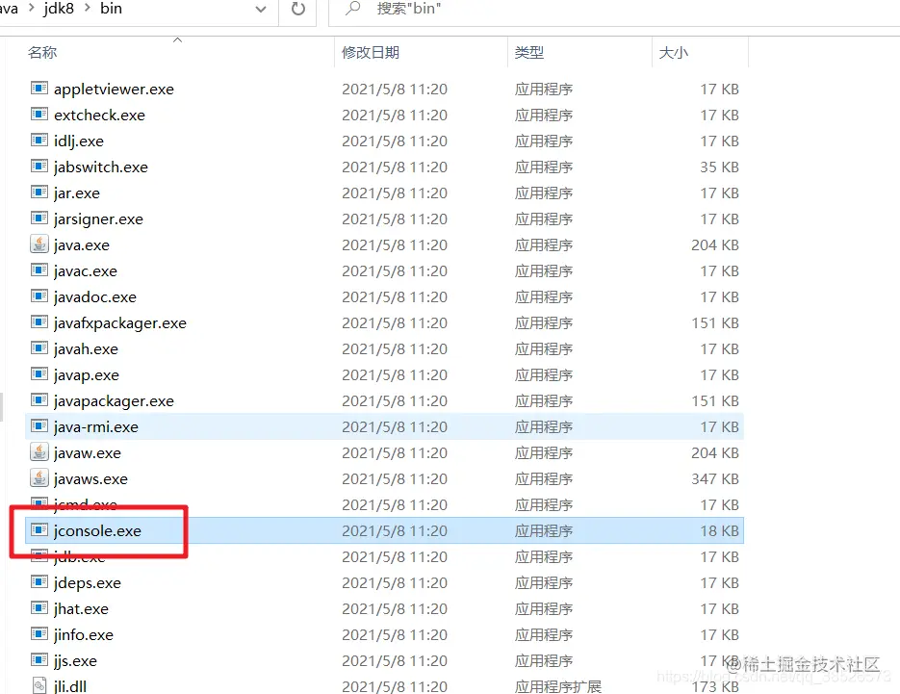Click the Java cup icon of javaw.exe
Screen dimensions: 900x694
(39, 451)
